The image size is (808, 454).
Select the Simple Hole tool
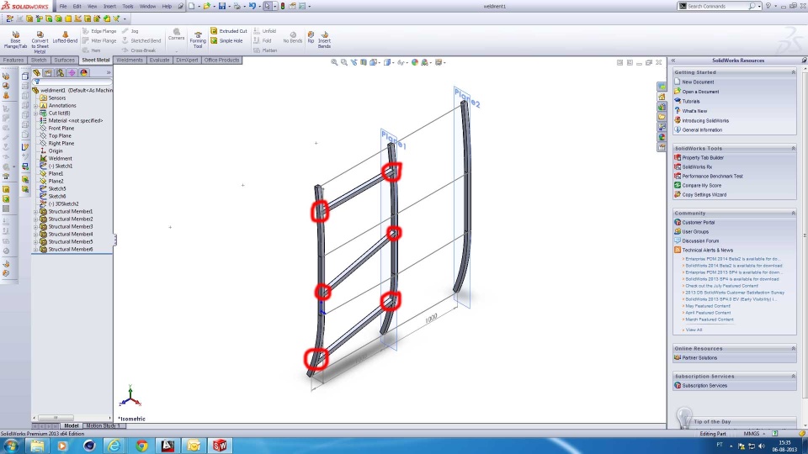pyautogui.click(x=226, y=40)
